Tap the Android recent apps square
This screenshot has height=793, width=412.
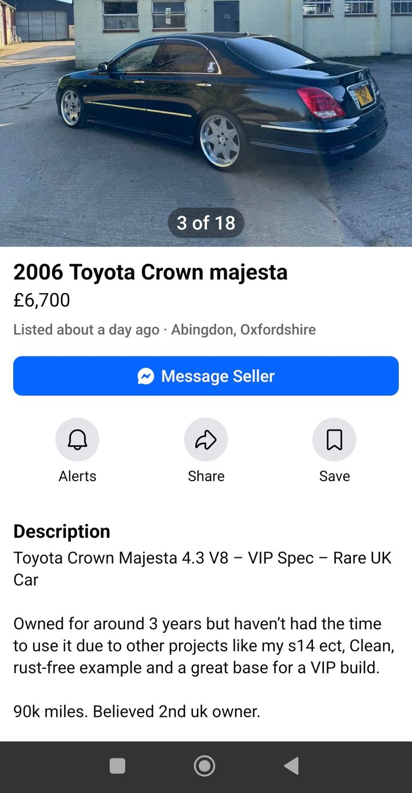point(117,766)
